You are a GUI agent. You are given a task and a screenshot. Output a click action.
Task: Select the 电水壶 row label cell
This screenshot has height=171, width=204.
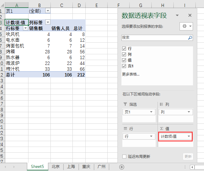17,40
